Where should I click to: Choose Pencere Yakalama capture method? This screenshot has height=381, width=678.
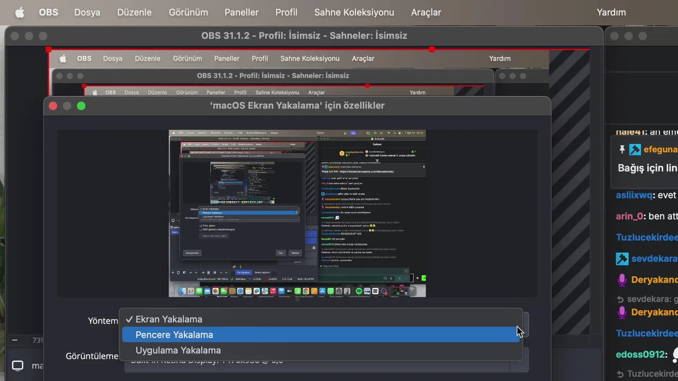pos(321,334)
